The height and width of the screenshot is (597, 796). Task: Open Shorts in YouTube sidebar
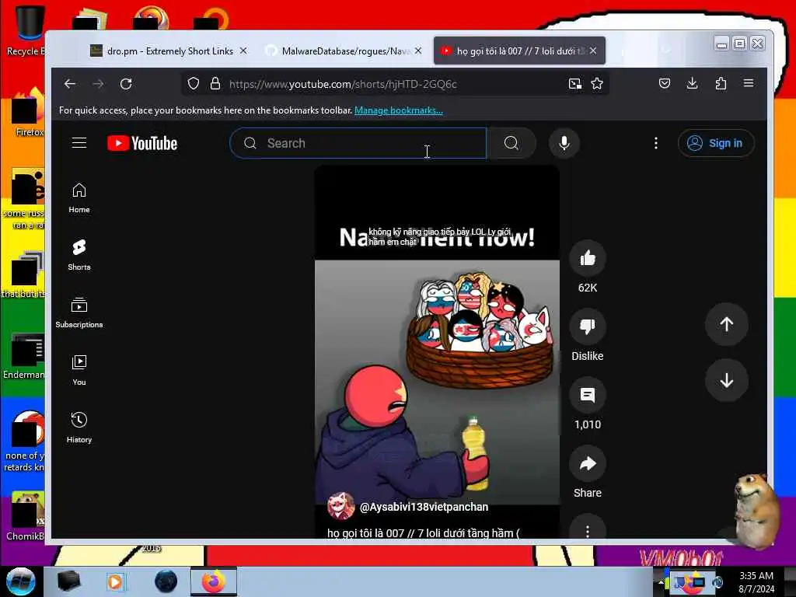(x=79, y=255)
